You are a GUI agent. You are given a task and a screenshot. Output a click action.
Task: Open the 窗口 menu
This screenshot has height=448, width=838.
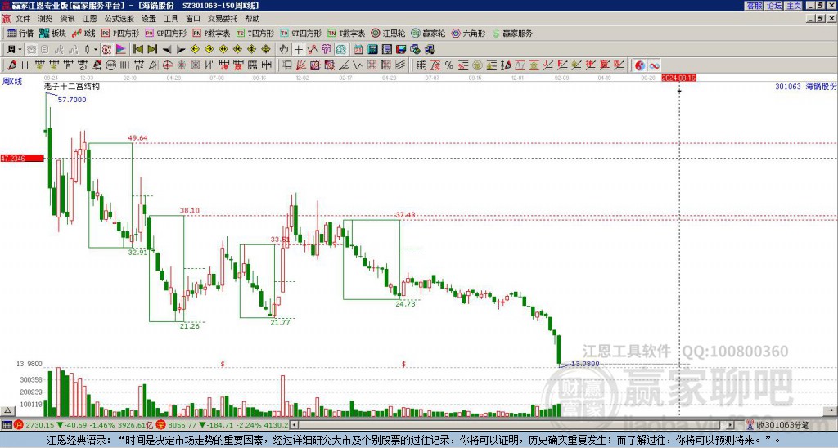point(193,19)
